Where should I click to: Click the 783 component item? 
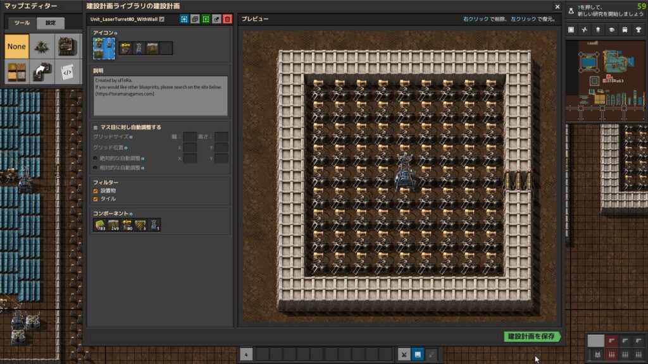100,225
